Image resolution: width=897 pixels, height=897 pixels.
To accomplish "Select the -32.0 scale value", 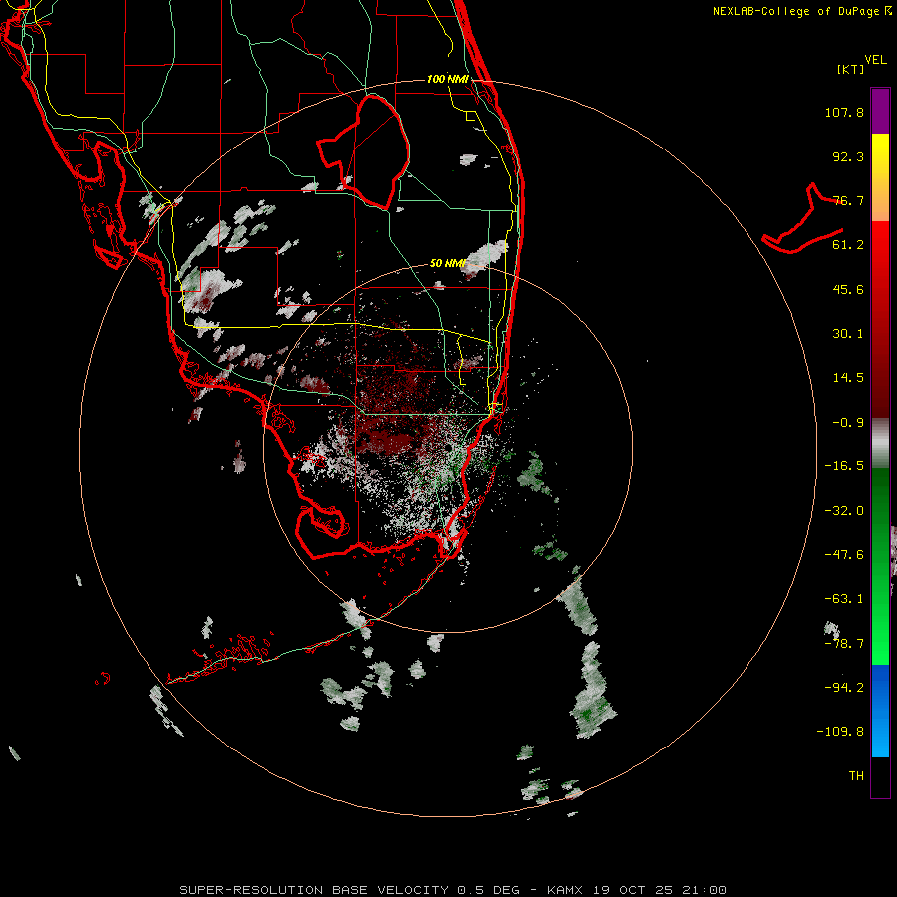I will (844, 511).
